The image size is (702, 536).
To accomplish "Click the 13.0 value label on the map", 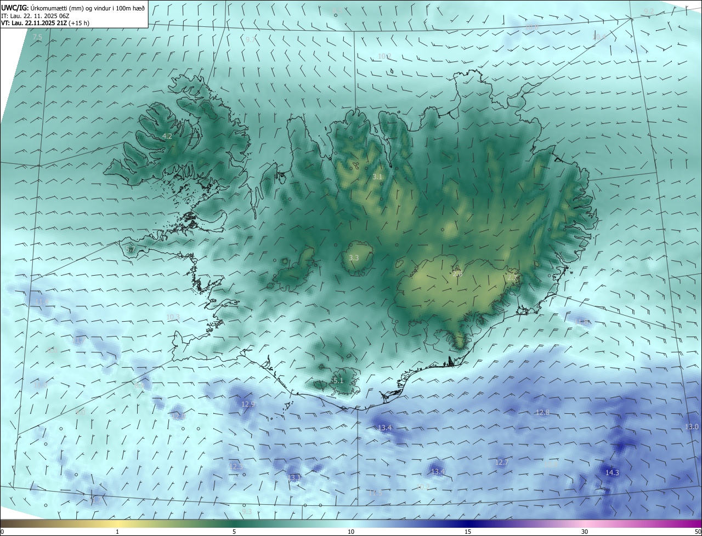I will pos(692,426).
